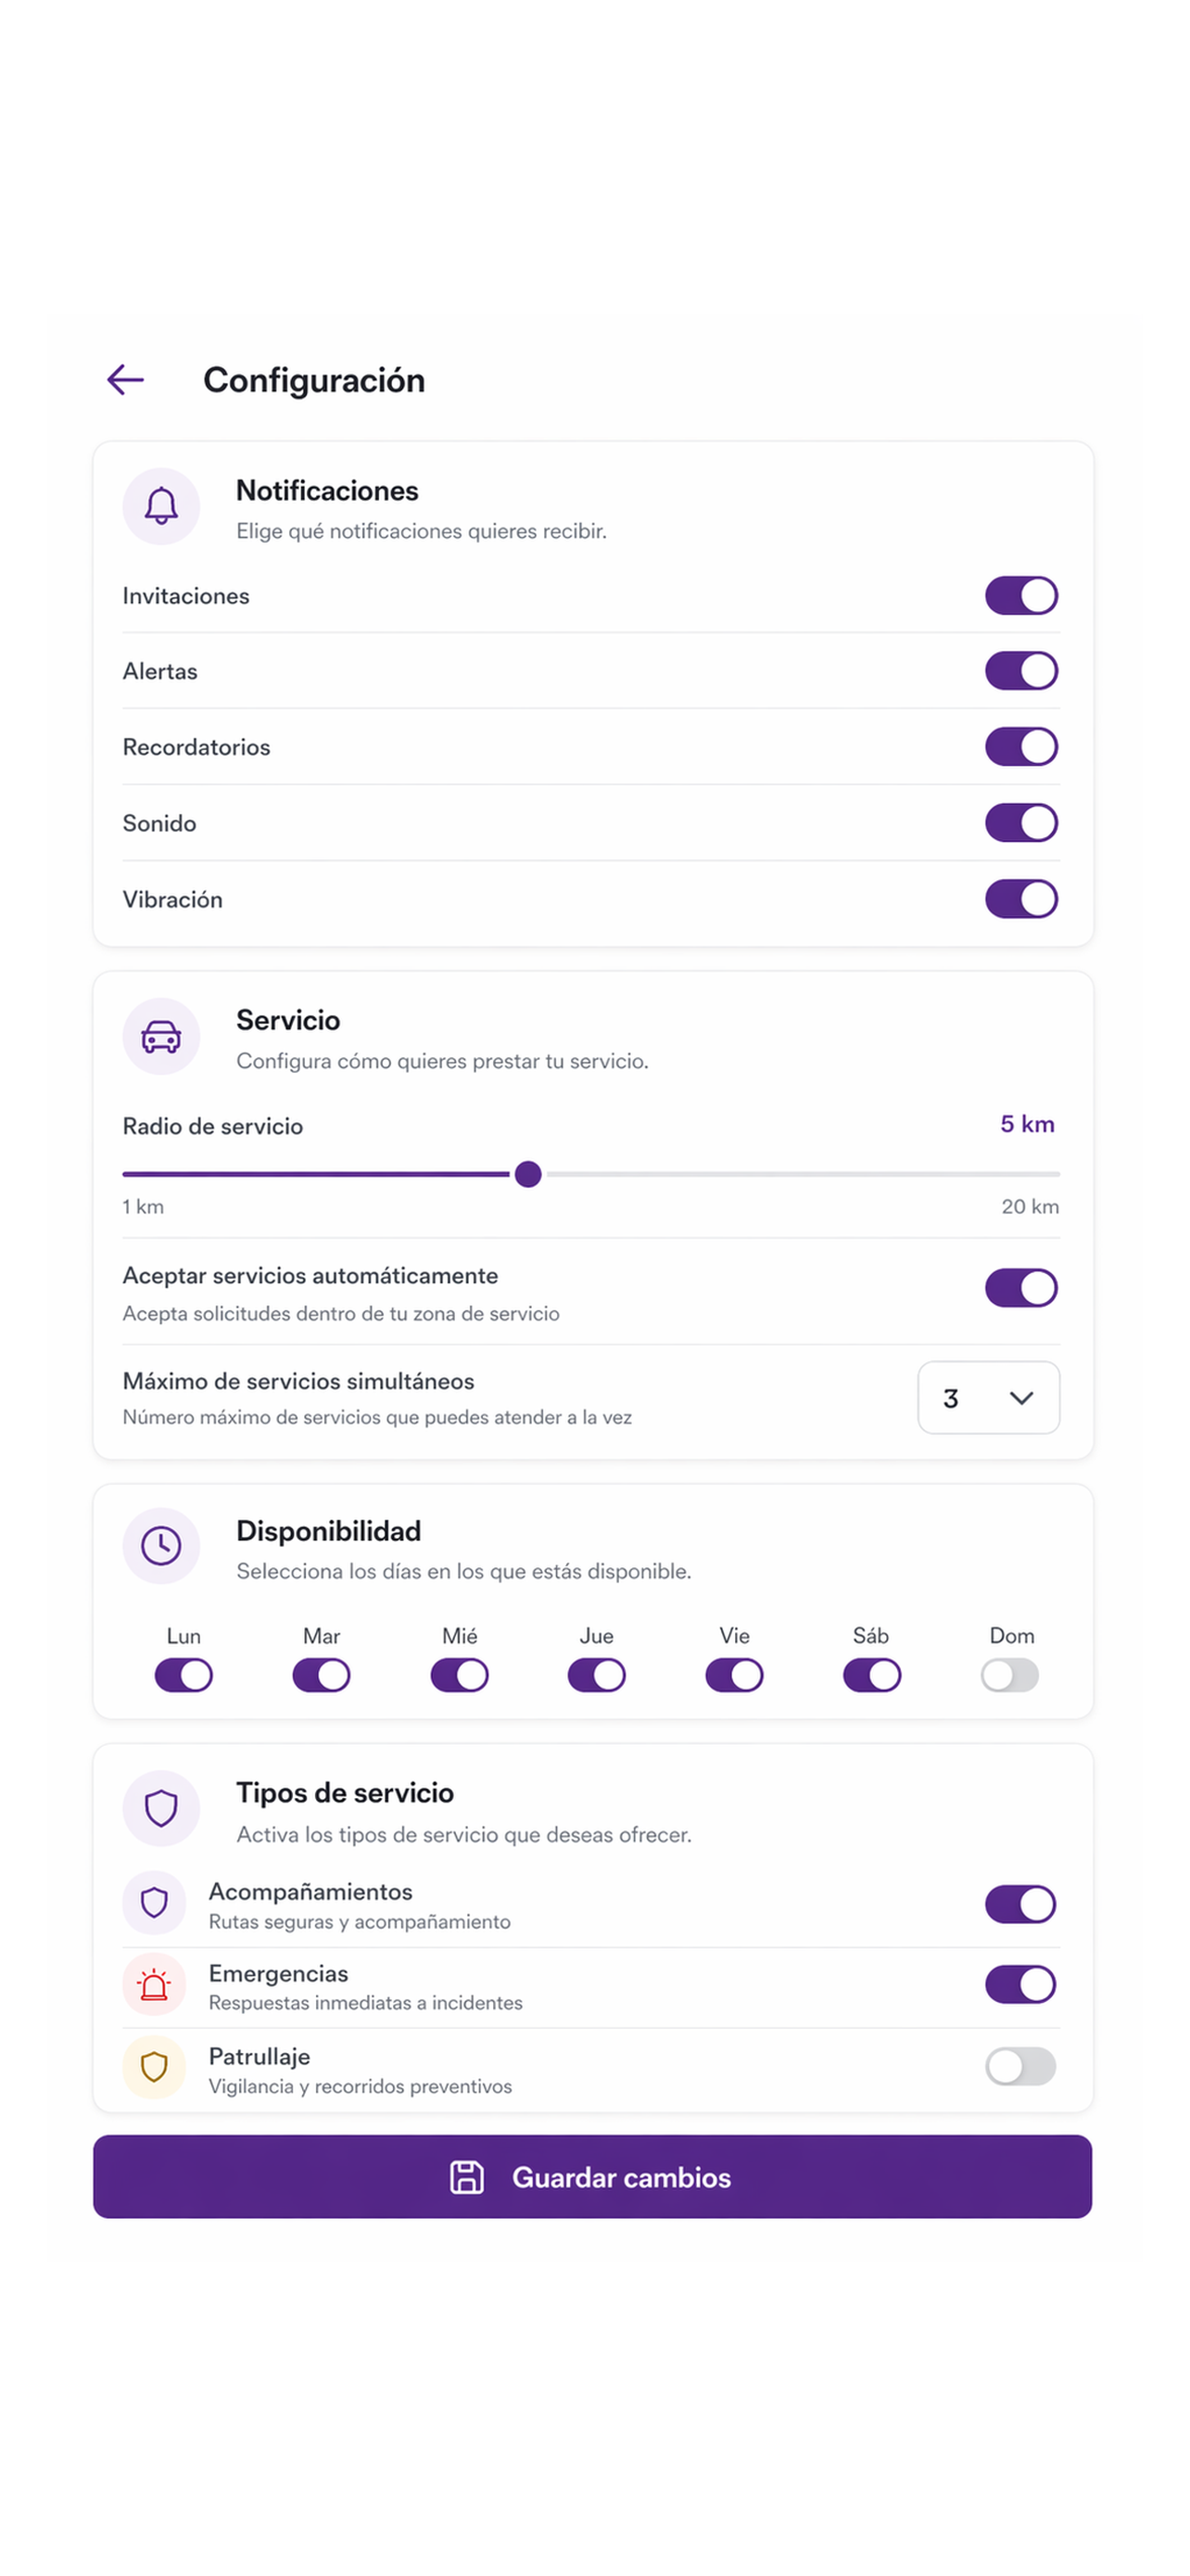This screenshot has width=1190, height=2576.
Task: Tap the Servicio car icon
Action: (x=161, y=1036)
